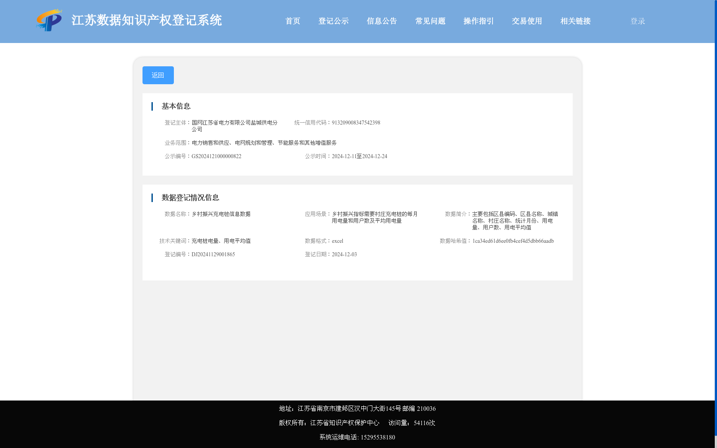
Task: Open 相关链接 in the navigation bar
Action: pos(575,21)
